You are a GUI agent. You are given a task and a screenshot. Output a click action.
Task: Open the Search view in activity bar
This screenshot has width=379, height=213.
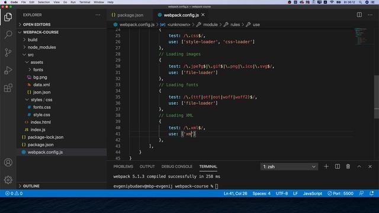coord(8,34)
